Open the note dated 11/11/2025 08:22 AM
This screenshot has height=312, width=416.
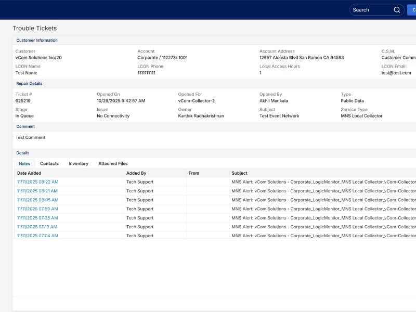click(x=37, y=182)
